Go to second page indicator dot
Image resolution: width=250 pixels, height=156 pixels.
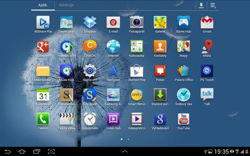128,139
